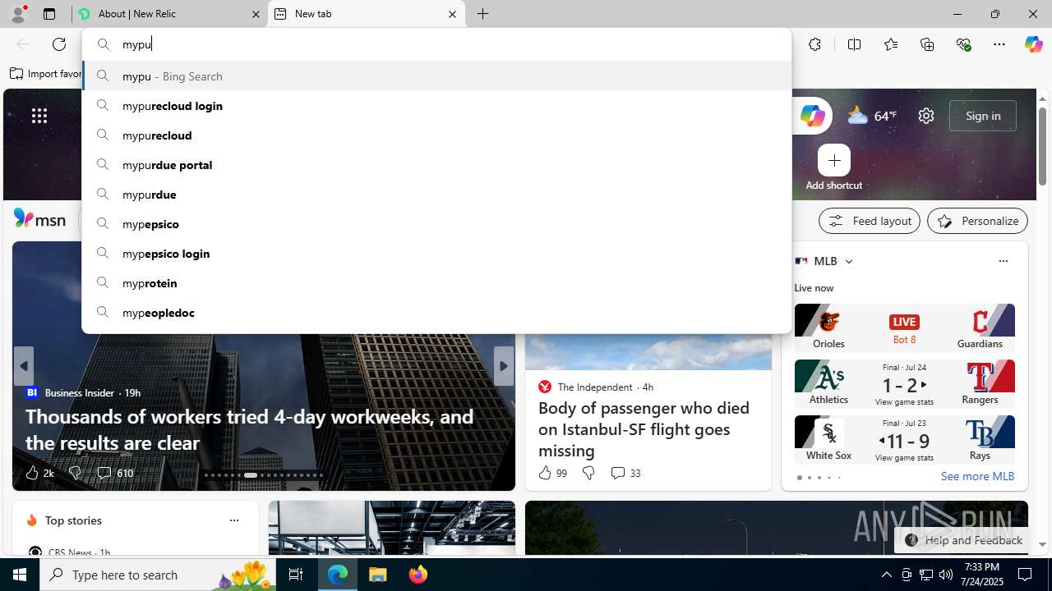Screen dimensions: 1052x591
Task: Open the Windows Start menu
Action: (x=20, y=575)
